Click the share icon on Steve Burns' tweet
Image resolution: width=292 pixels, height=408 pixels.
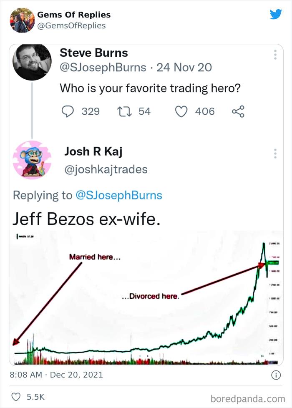coord(238,111)
